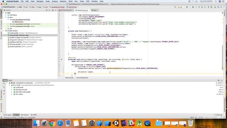
Task: Open gradle.properties in Gradle Scripts
Action: point(23,42)
